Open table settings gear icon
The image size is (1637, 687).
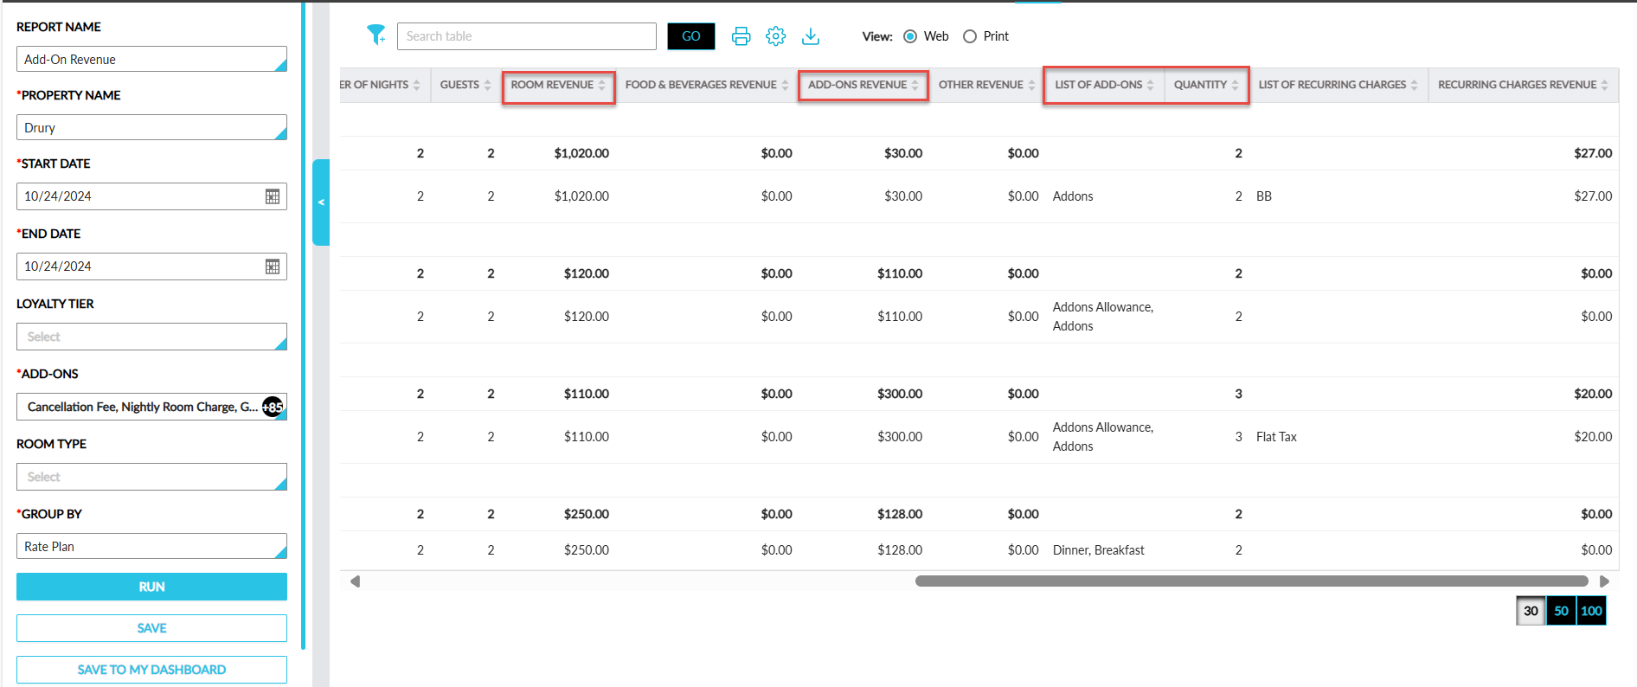tap(775, 35)
